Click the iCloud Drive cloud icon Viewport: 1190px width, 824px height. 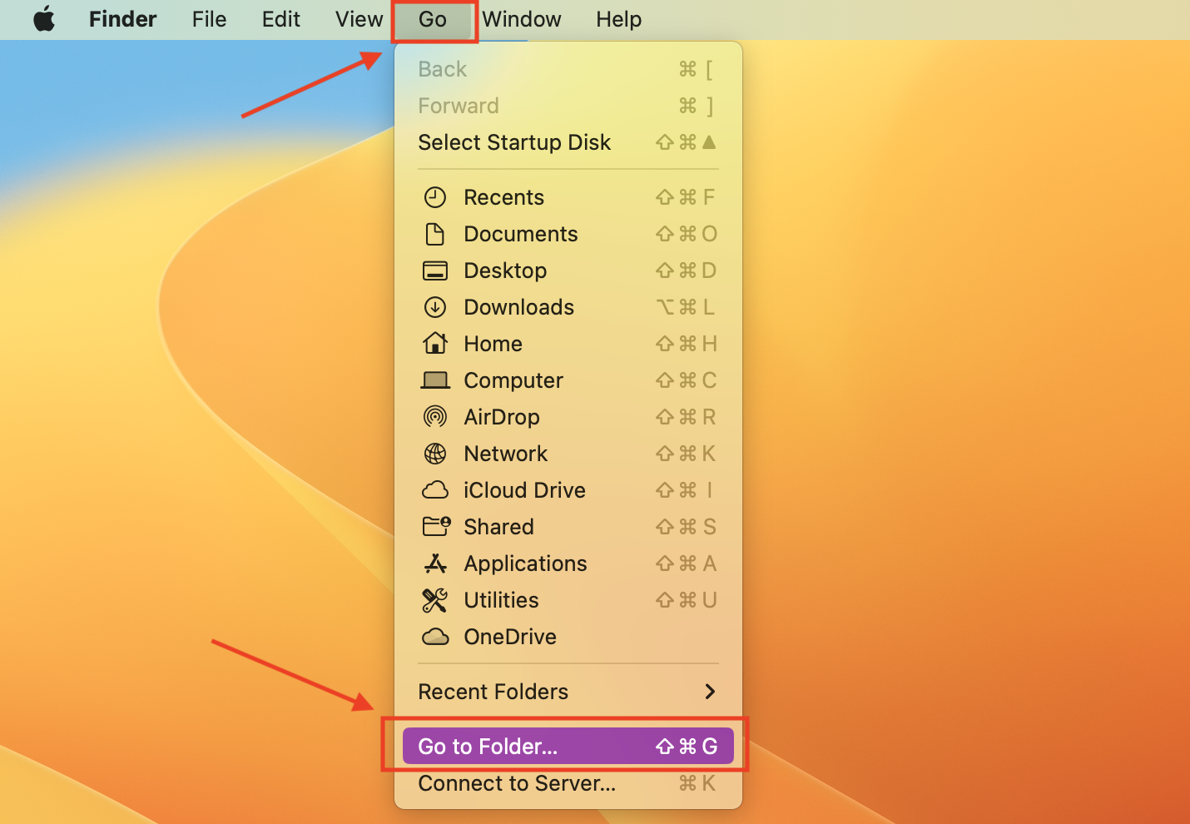click(x=434, y=490)
